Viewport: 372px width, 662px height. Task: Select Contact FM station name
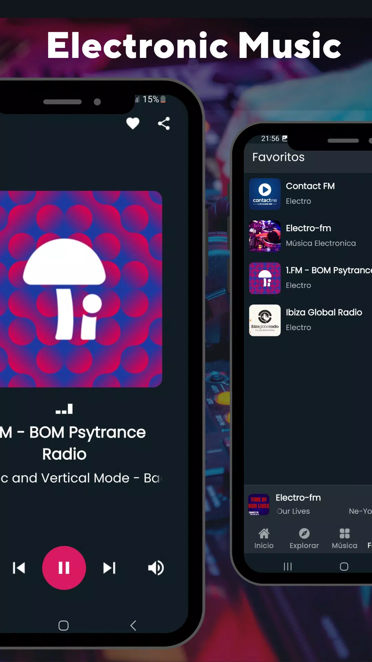[310, 186]
